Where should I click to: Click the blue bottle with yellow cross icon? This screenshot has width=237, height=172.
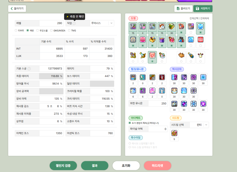191,55
